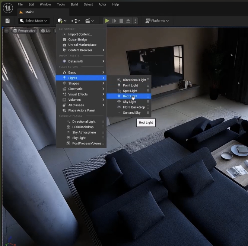The width and height of the screenshot is (248, 246).
Task: Open Select Mode dropdown
Action: point(34,21)
